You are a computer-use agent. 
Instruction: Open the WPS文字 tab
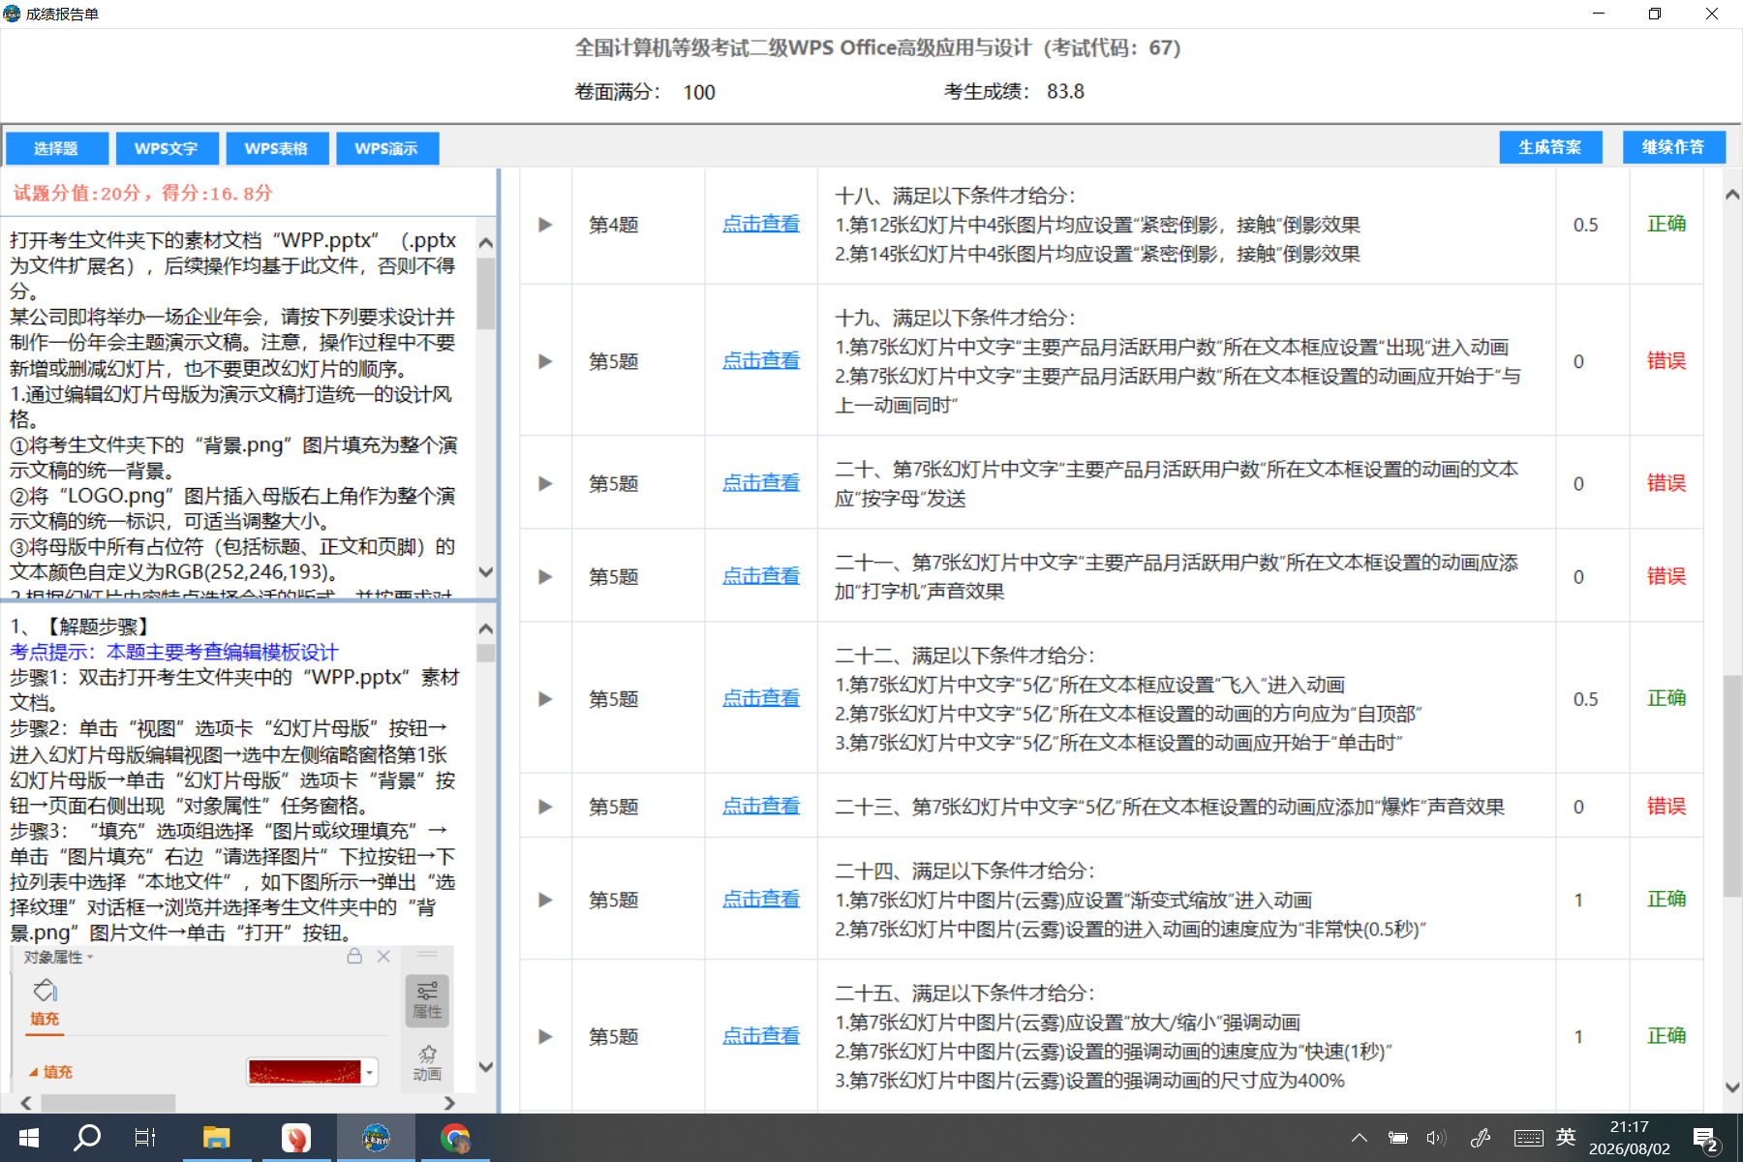click(x=167, y=148)
